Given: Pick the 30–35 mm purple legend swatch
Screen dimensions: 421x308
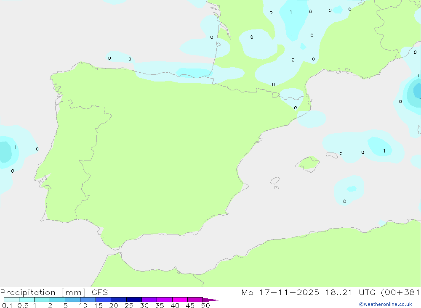Looking at the screenshot, I should pos(149,300).
